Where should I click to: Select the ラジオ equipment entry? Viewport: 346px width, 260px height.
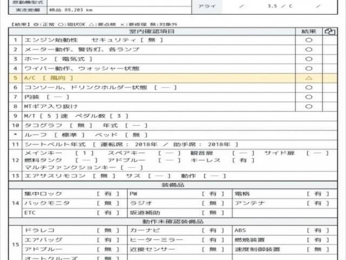point(177,203)
